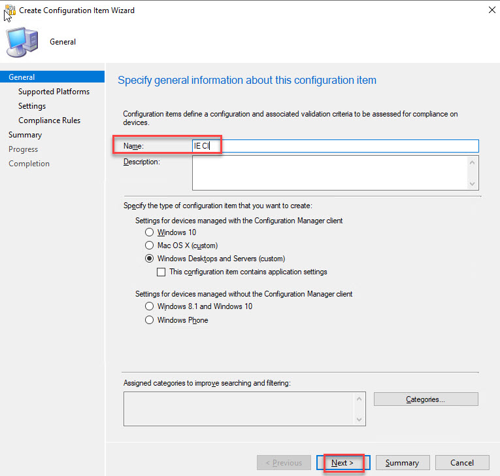Open the Settings wizard step

coord(32,106)
